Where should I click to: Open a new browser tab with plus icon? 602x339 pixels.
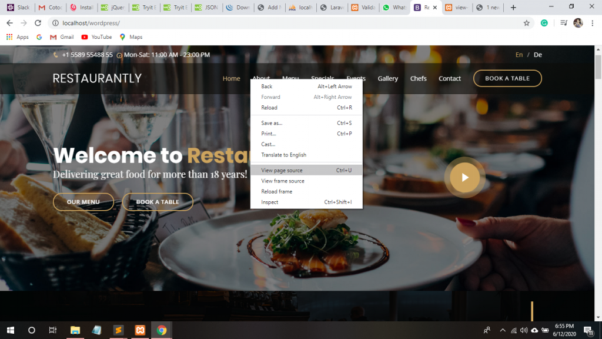pyautogui.click(x=513, y=8)
